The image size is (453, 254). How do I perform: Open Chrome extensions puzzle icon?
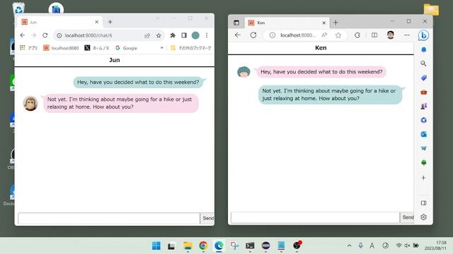point(173,35)
